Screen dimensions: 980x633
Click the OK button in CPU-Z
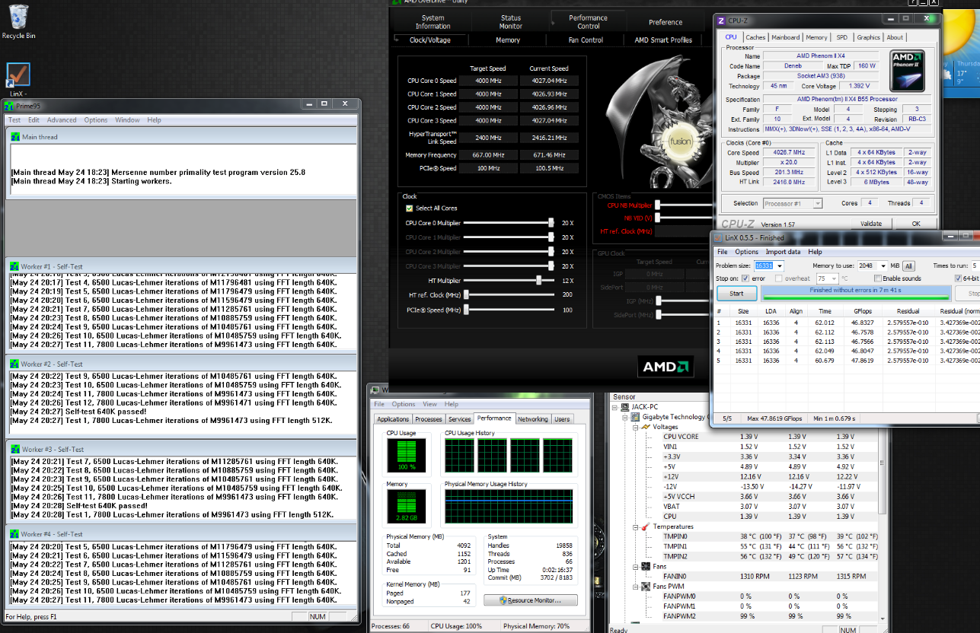point(916,224)
